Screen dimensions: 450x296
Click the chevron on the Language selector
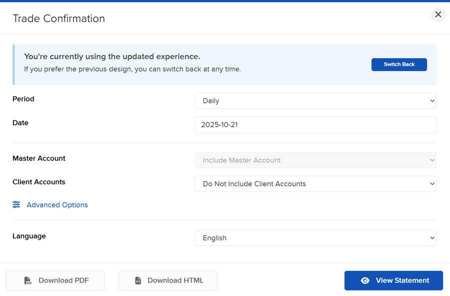click(x=432, y=238)
